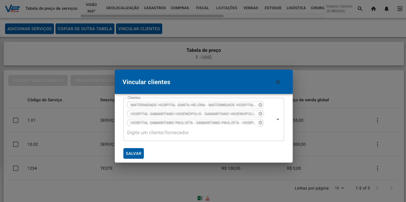
Task: Open rows per page dropdown
Action: point(340,188)
